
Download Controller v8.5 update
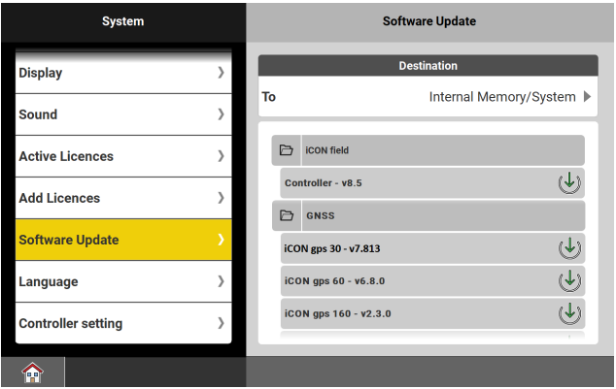[570, 182]
